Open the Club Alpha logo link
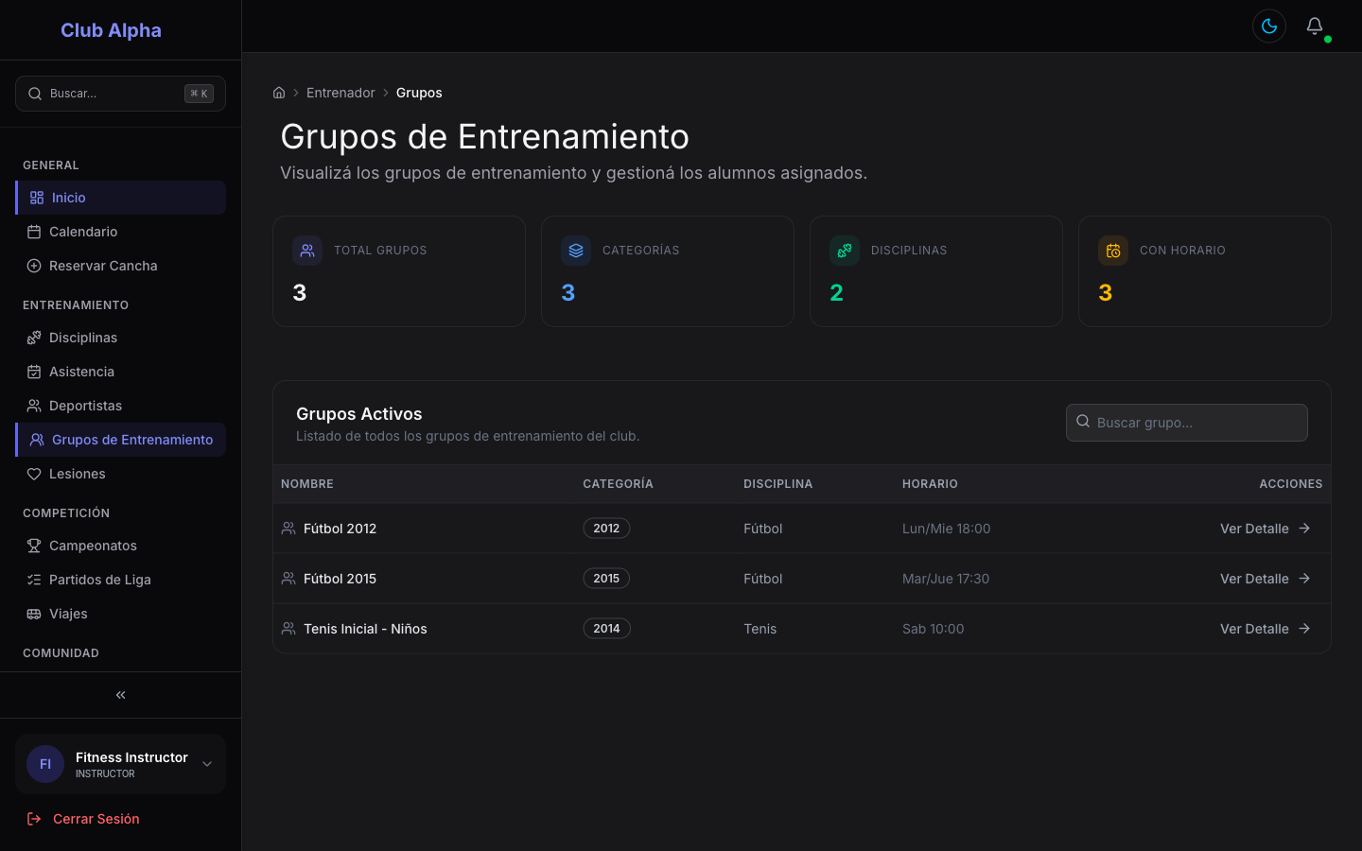 pos(111,30)
